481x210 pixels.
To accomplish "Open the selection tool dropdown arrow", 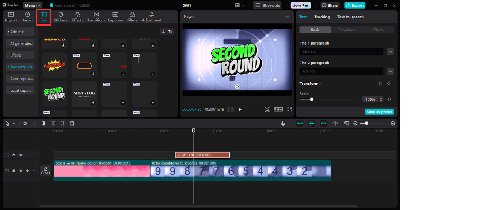I will (14, 123).
